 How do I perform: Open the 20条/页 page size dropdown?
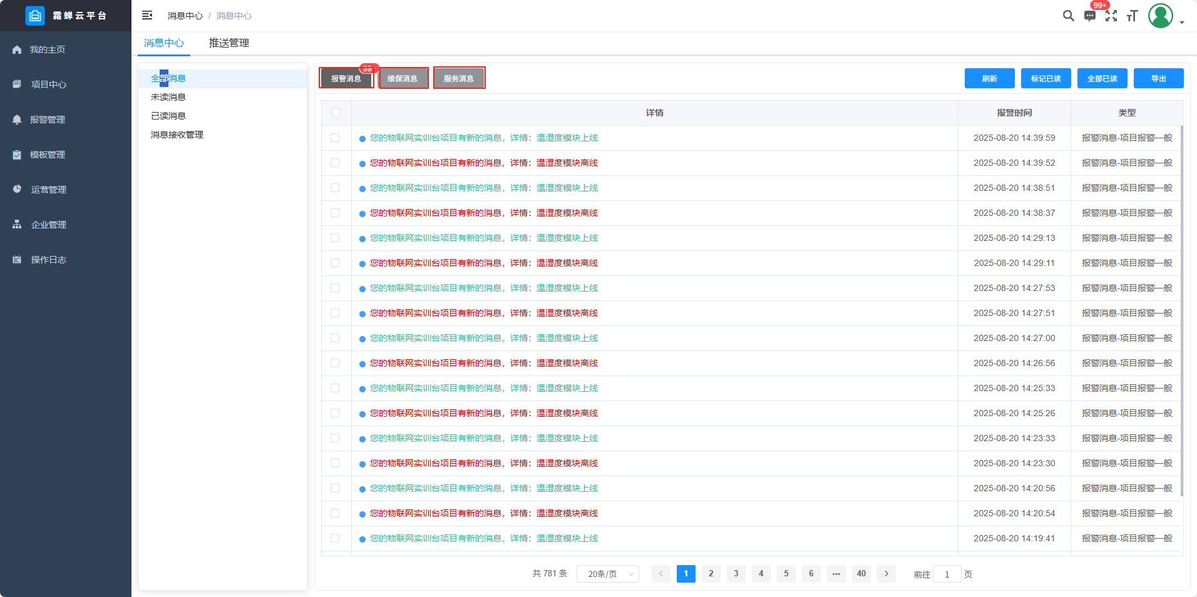pyautogui.click(x=607, y=574)
